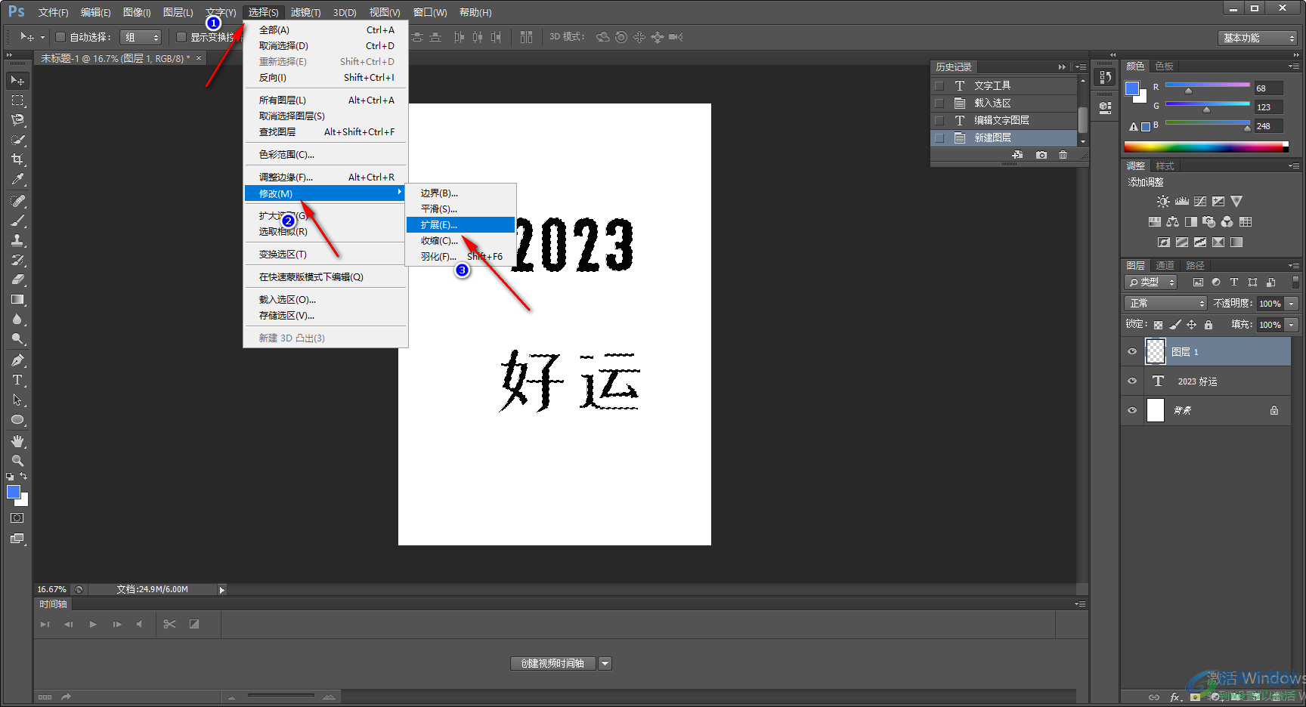Open the 滤镜(T) menu

(x=305, y=13)
